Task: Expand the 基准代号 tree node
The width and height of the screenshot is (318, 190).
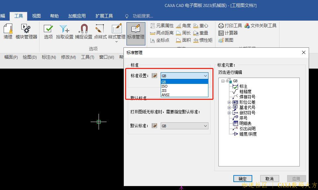Action: (229, 107)
